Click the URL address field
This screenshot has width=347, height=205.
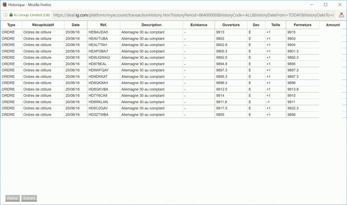pos(193,15)
